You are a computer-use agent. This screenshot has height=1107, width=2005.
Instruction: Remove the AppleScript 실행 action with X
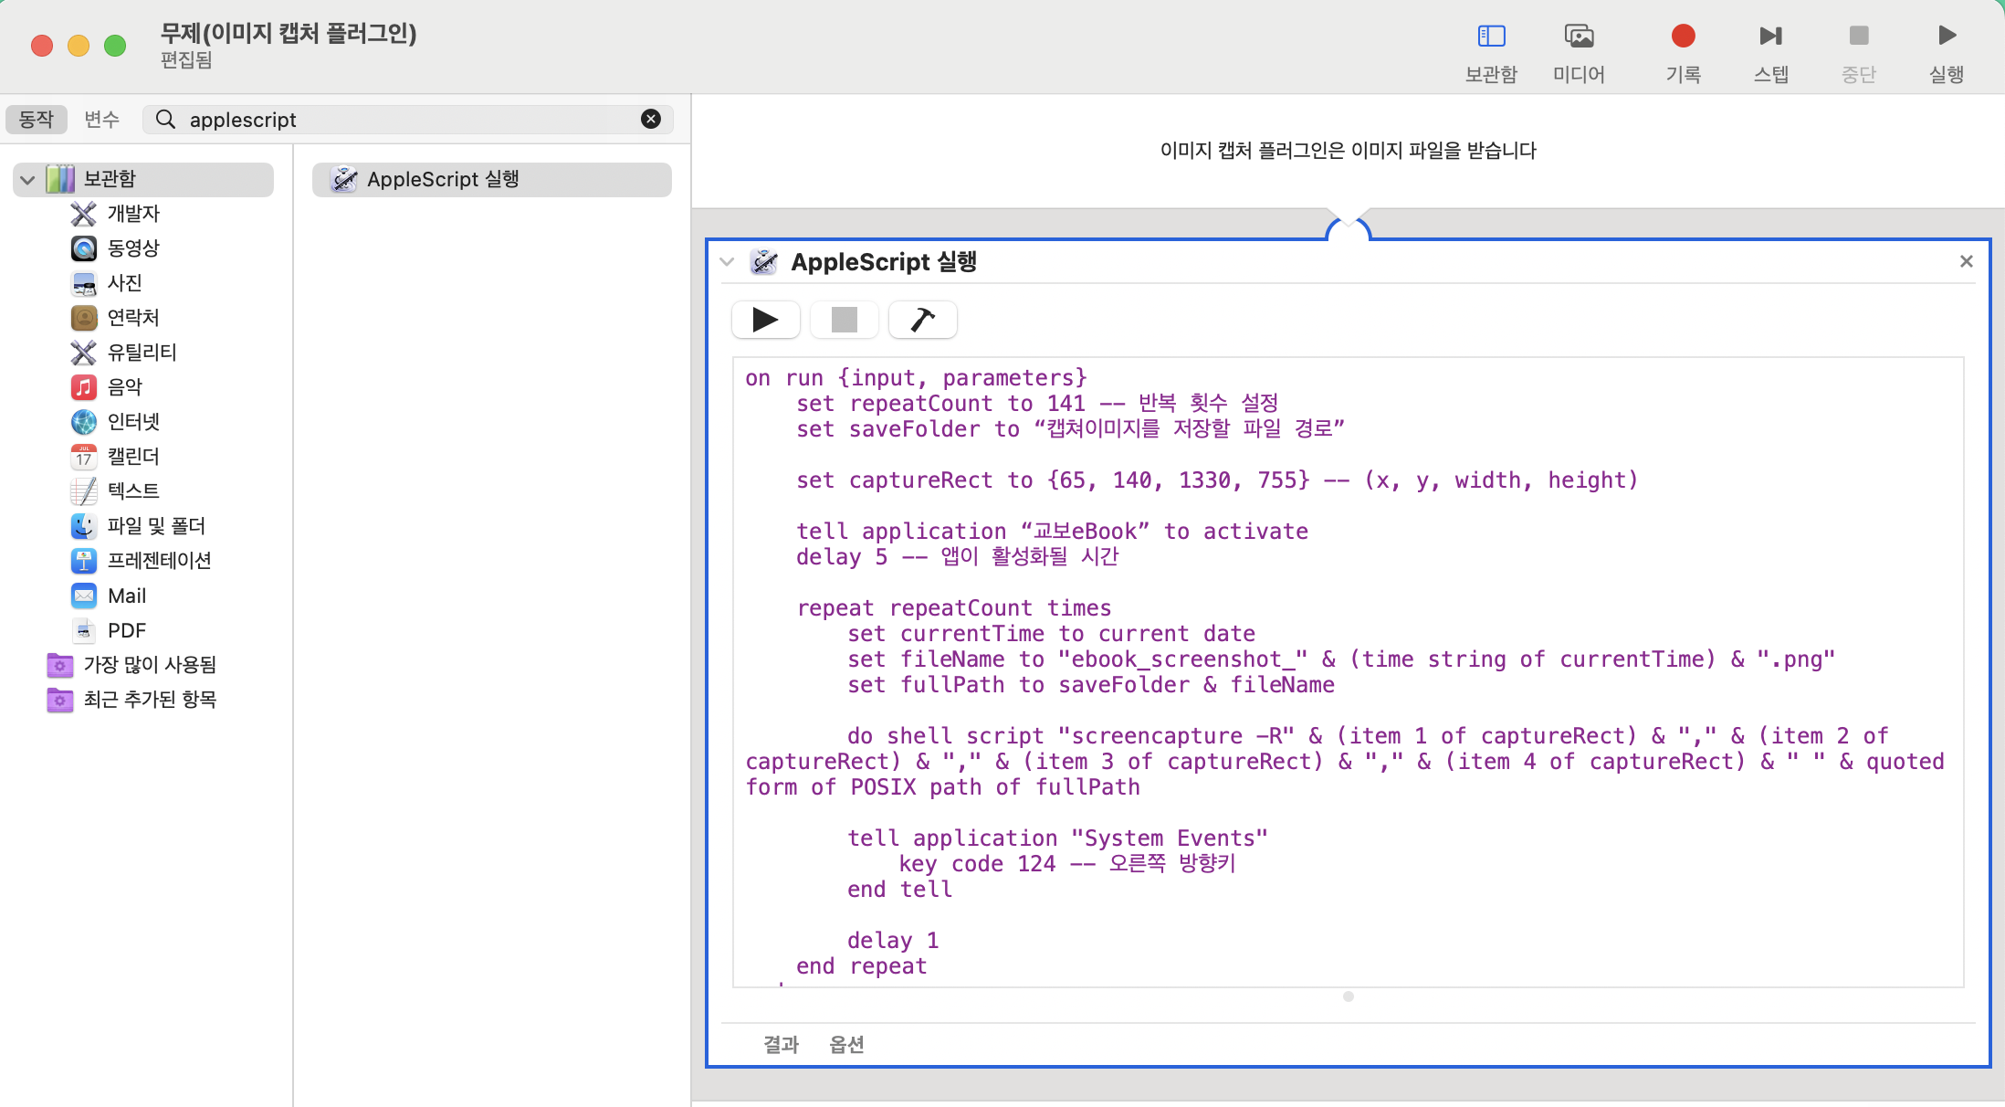pos(1965,261)
